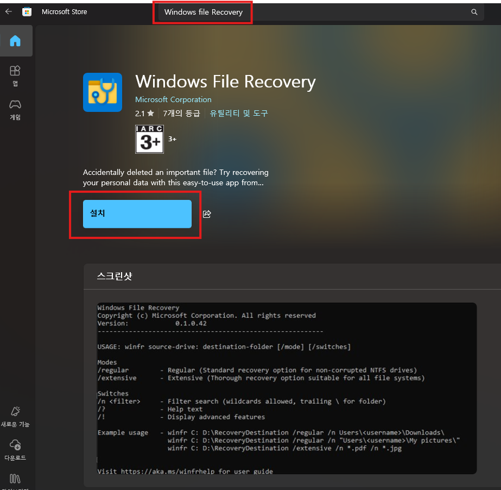Open the 게임 (Games) section
501x490 pixels.
(15, 110)
